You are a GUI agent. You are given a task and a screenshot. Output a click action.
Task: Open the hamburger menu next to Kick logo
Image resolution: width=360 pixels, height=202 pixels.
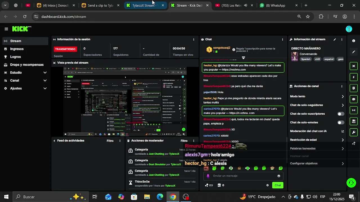(x=6, y=29)
